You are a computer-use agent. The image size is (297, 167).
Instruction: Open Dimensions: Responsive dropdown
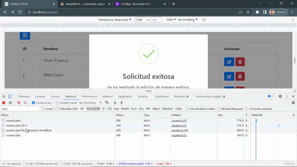(x=115, y=19)
